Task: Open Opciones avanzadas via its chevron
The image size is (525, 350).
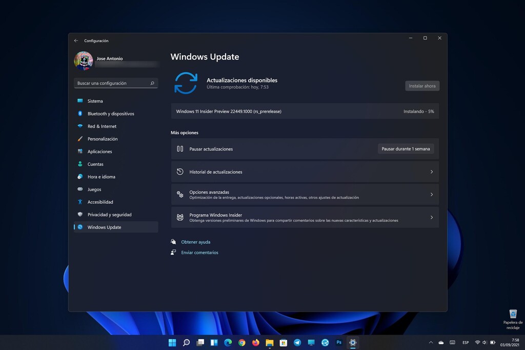Action: point(431,194)
